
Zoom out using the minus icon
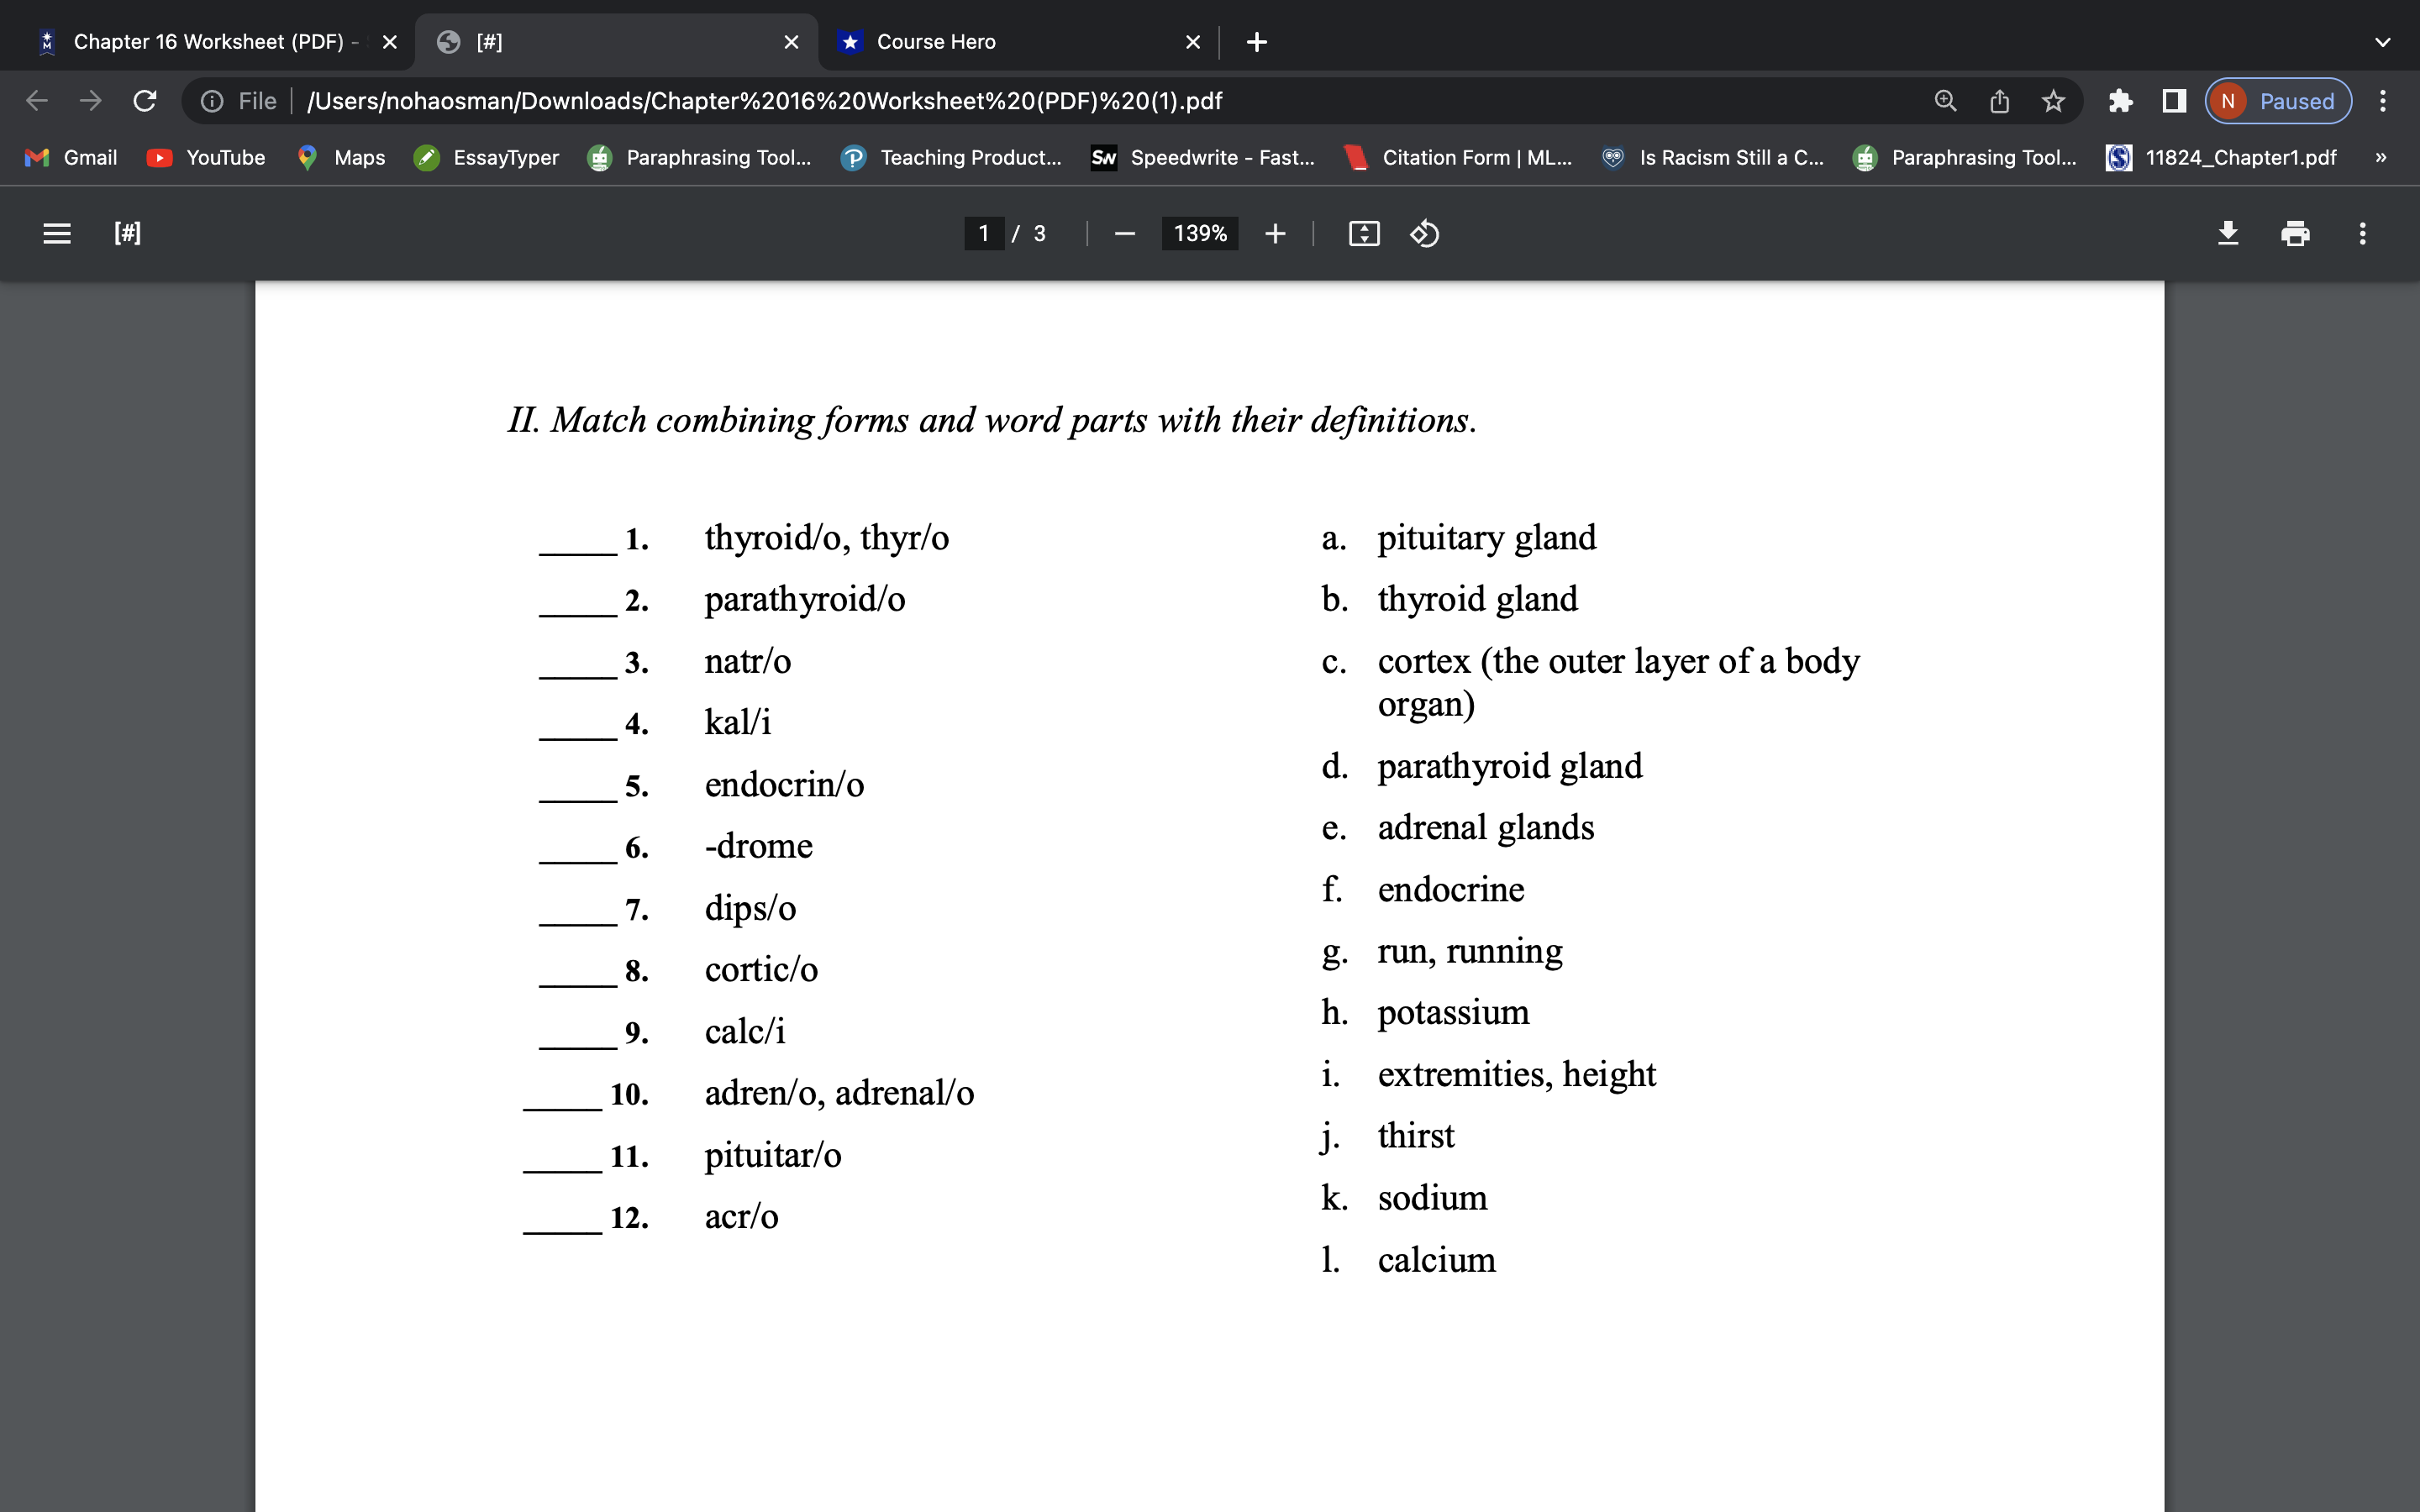[1124, 233]
